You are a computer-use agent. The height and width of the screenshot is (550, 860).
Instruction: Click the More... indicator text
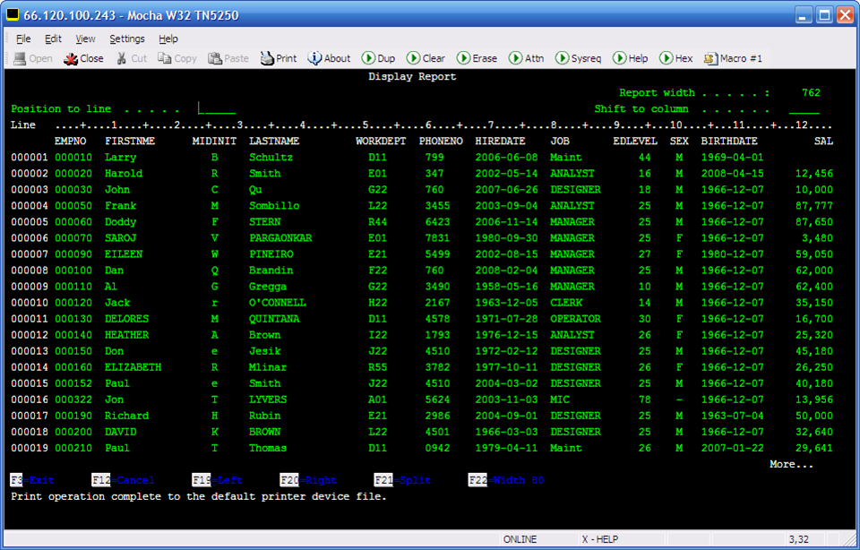(x=791, y=464)
